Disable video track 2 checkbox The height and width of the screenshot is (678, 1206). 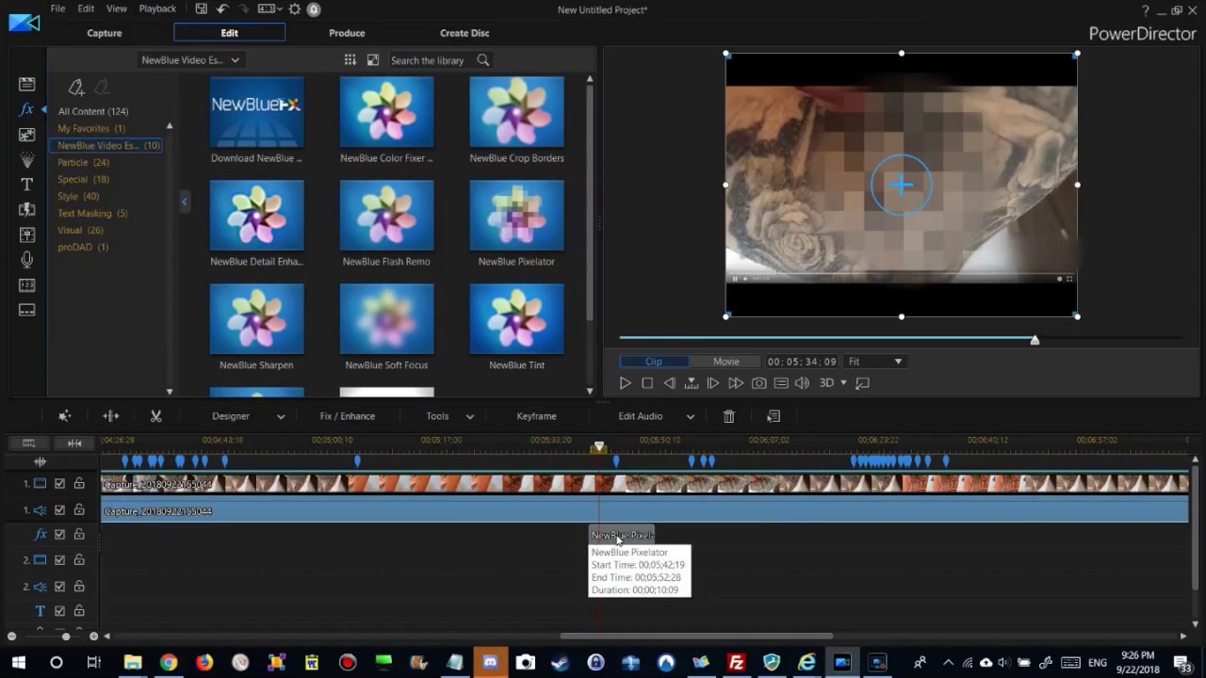tap(59, 560)
